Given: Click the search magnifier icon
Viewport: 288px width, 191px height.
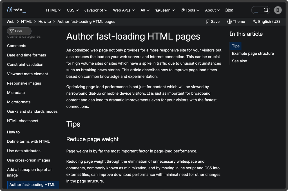Looking at the screenshot, I should click(x=266, y=10).
